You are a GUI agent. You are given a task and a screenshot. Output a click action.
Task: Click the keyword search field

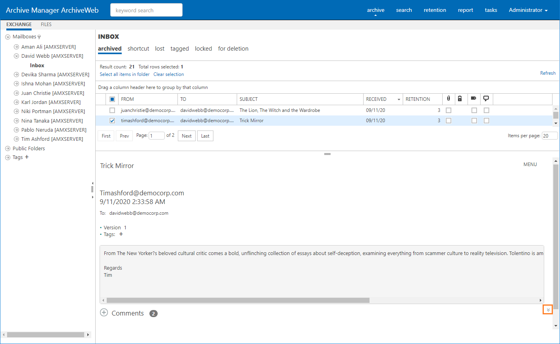146,10
